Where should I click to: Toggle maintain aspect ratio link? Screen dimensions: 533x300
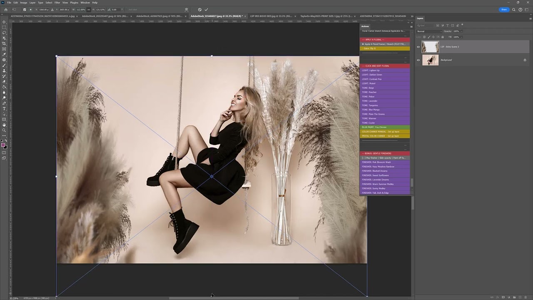89,10
